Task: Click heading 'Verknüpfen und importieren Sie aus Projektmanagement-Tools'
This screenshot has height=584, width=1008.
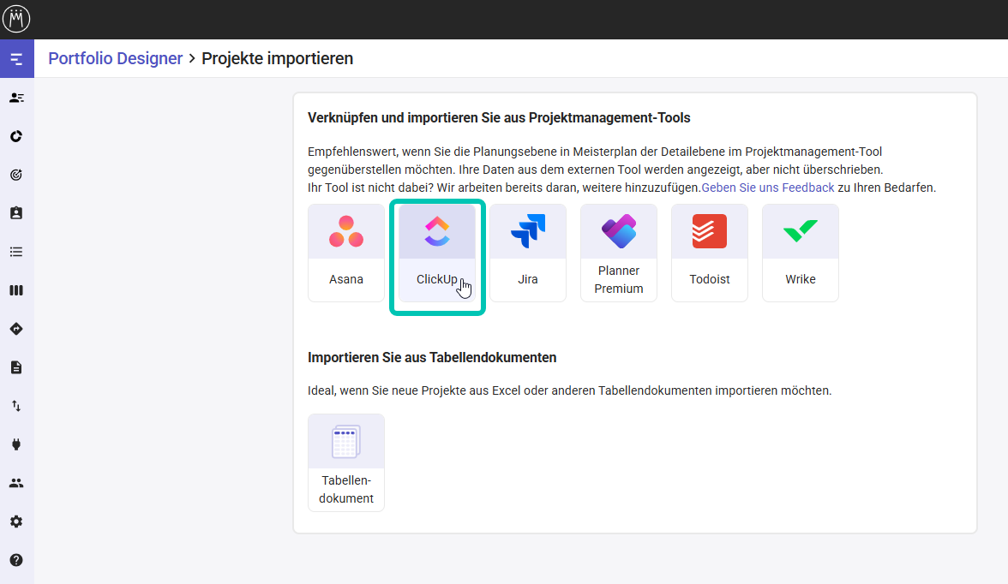Action: tap(499, 117)
